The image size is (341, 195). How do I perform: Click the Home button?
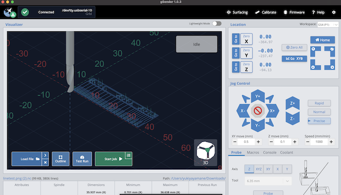(x=322, y=40)
